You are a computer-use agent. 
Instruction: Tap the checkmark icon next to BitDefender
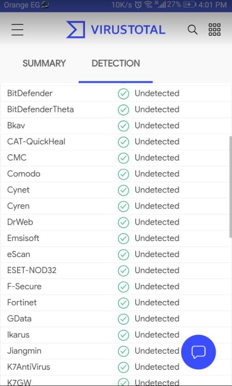[x=123, y=94]
